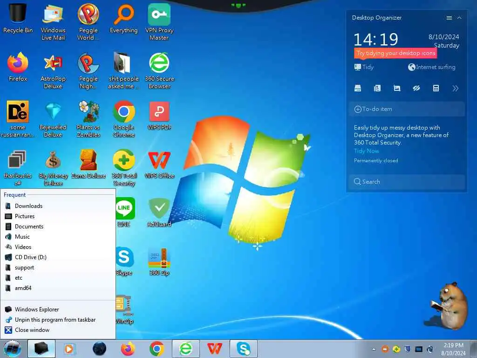The height and width of the screenshot is (358, 477).
Task: Open 360 Total Security desktop icon
Action: click(123, 167)
